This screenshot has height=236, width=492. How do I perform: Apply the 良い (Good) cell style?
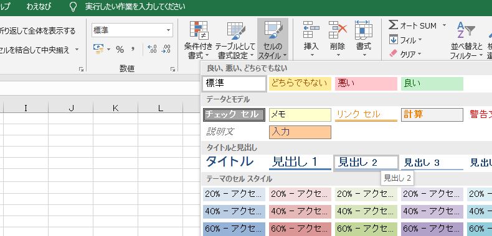click(432, 84)
